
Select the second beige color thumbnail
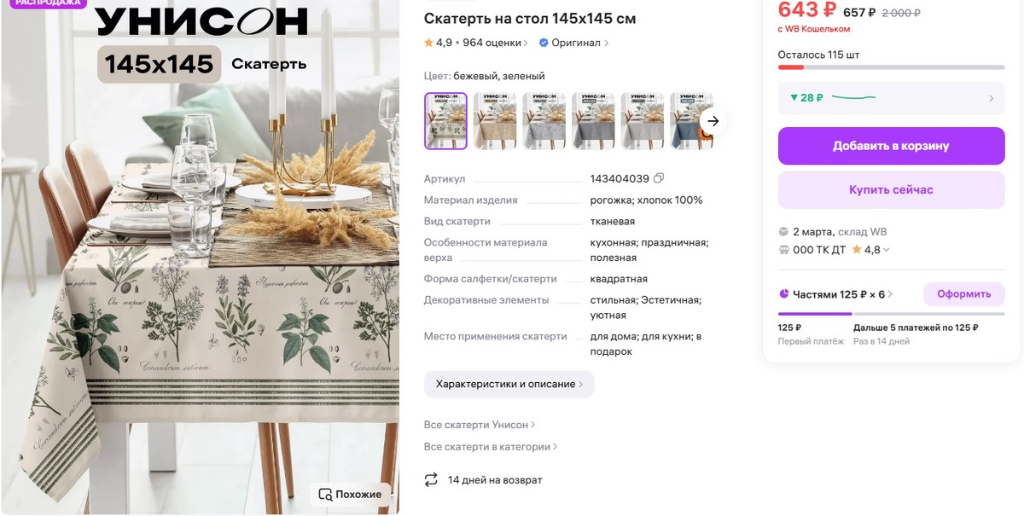pyautogui.click(x=495, y=121)
